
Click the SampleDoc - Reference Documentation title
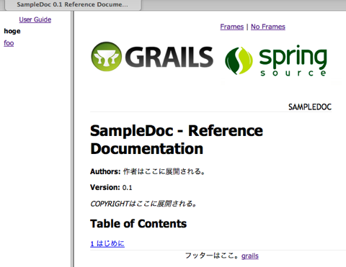[x=177, y=140]
